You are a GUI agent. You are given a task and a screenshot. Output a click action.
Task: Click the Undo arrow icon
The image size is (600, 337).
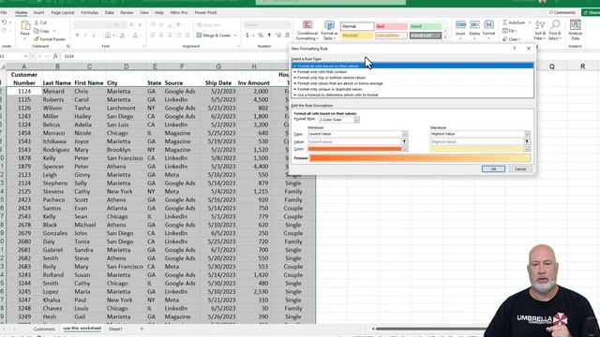[x=4, y=22]
